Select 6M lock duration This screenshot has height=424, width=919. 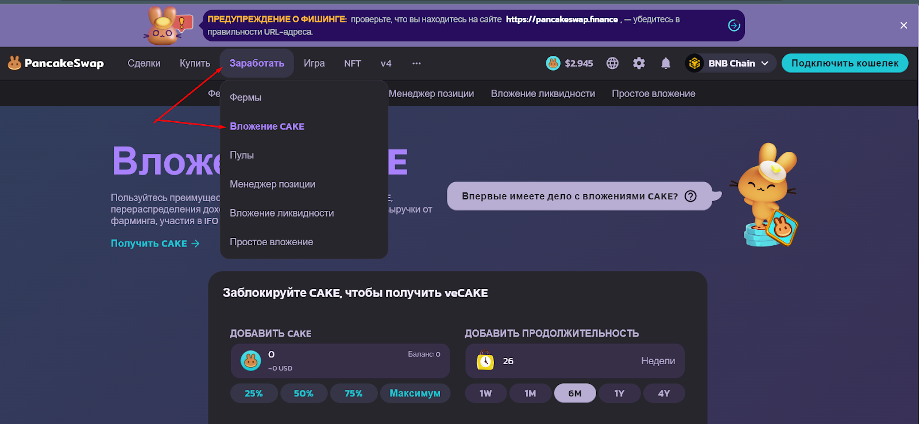[x=575, y=394]
